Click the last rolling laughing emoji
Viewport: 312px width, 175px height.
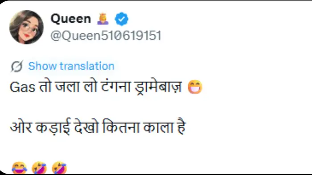[59, 168]
